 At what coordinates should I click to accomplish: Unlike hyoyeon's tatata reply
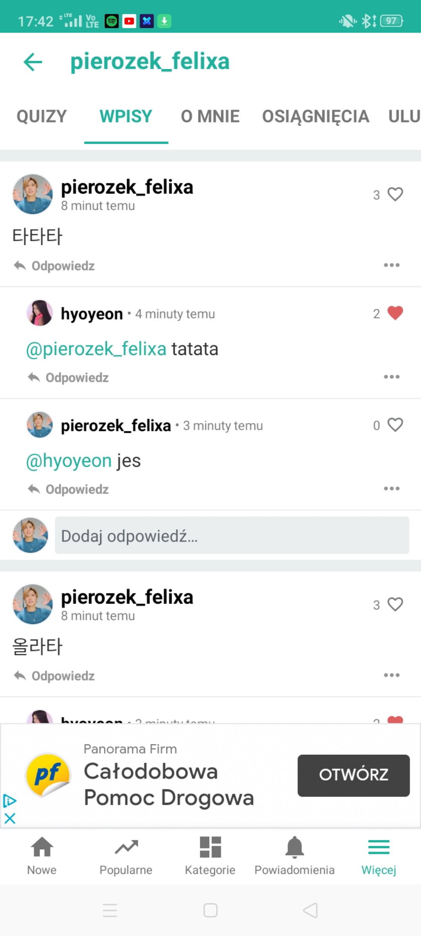(395, 313)
